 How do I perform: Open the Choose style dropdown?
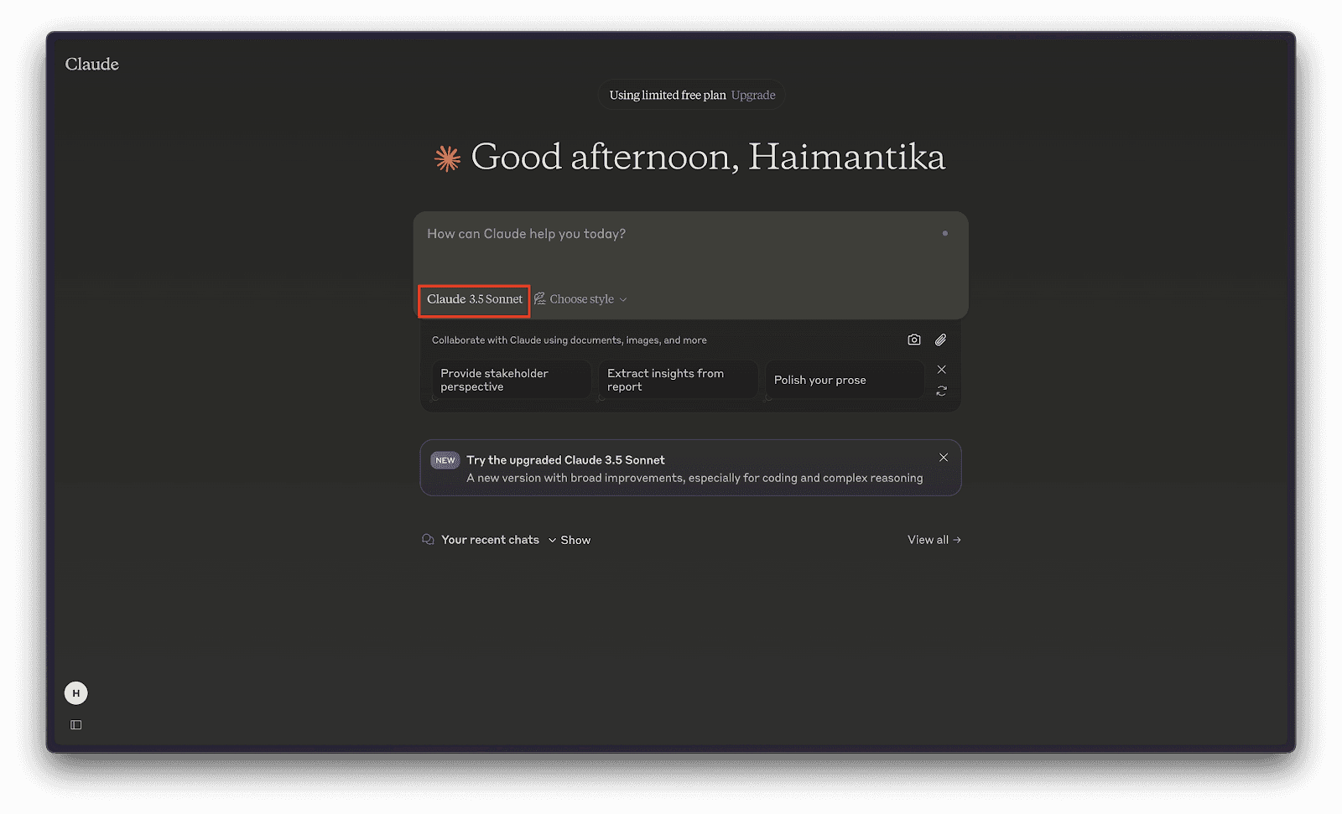click(x=580, y=299)
